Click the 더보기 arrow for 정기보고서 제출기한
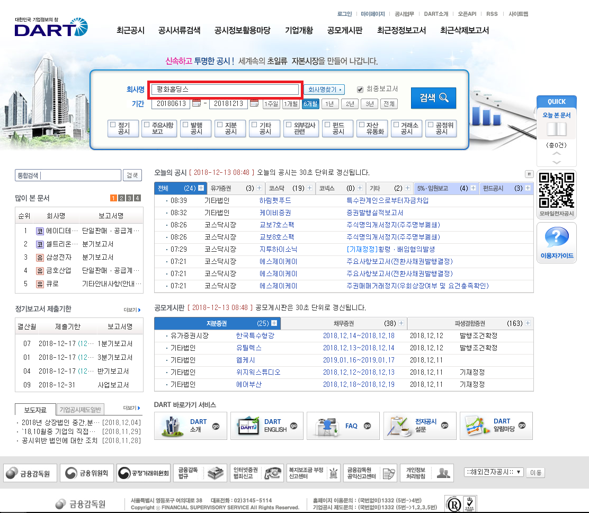 [x=132, y=309]
